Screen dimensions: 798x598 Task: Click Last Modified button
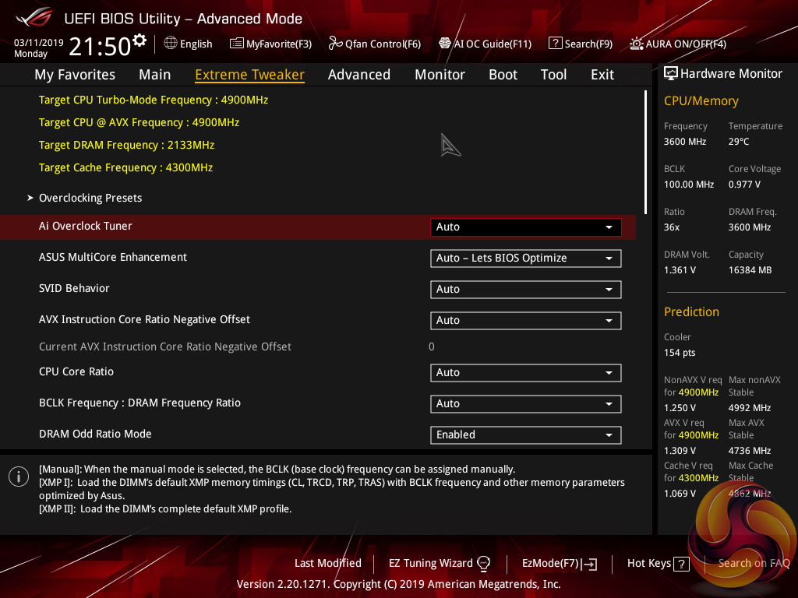(327, 563)
